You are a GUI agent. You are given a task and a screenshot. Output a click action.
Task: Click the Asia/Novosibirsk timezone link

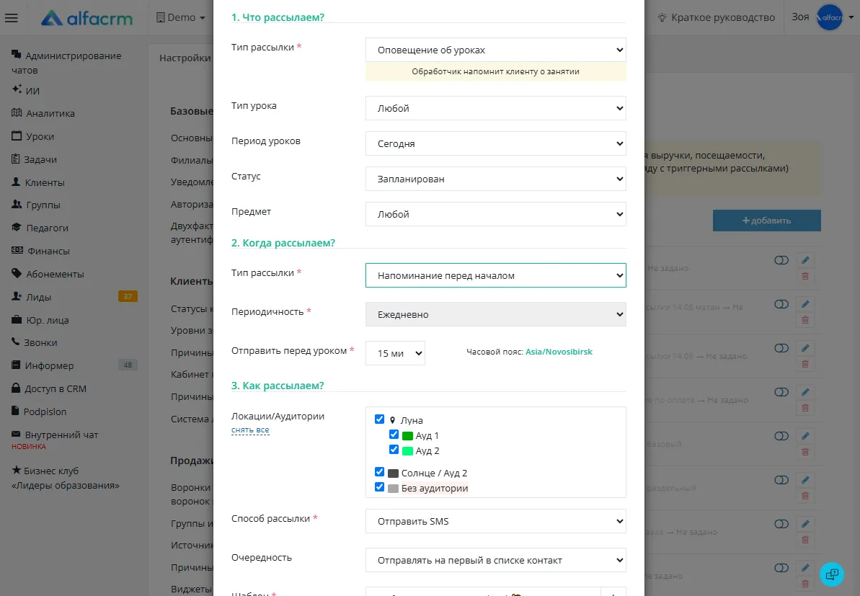tap(559, 352)
